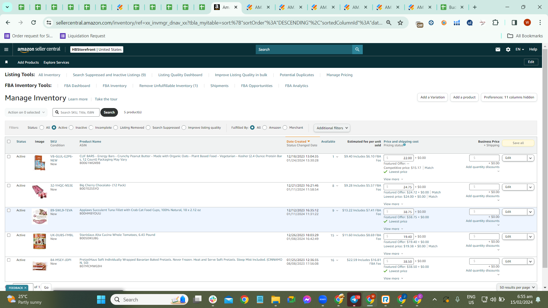Tick the select-all header checkbox
548x308 pixels.
[x=9, y=141]
